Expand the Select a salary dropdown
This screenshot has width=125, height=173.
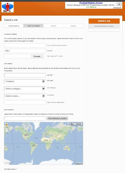point(25,96)
